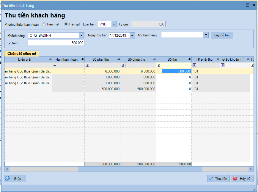Toggle filter checkbox under Điều khoản TT

click(223, 65)
